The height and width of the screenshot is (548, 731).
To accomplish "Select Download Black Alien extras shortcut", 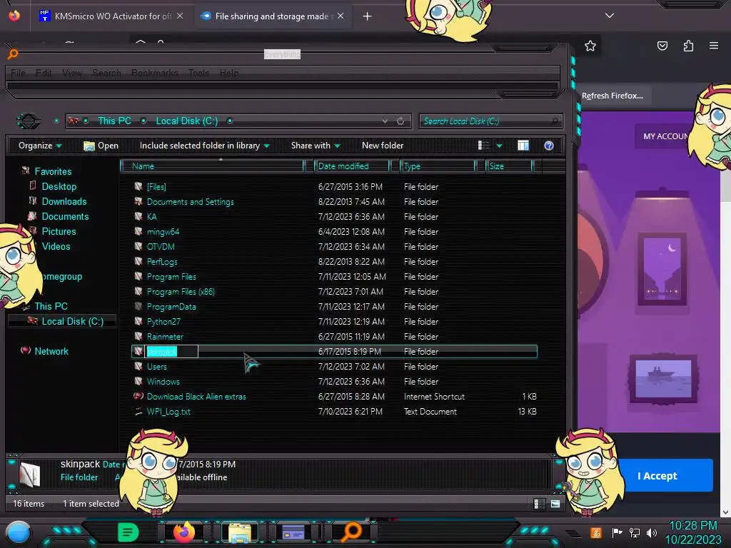I will pos(196,397).
